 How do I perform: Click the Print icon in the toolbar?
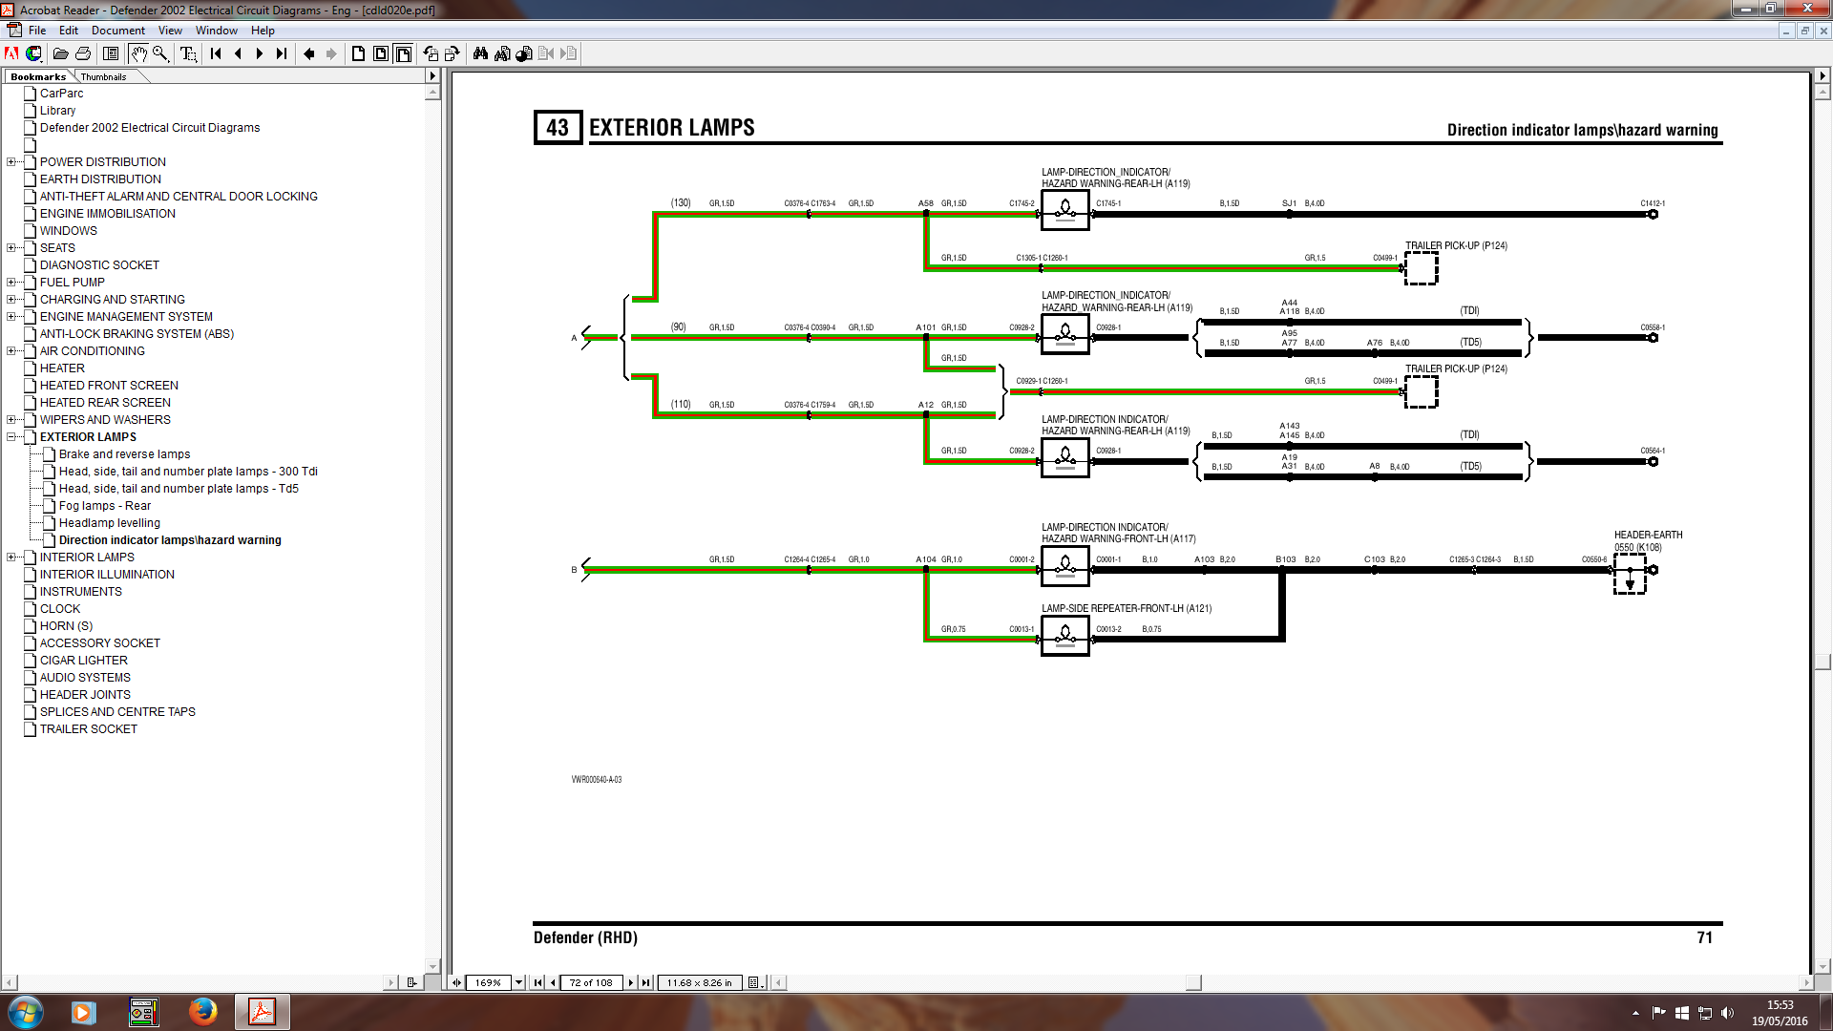pyautogui.click(x=83, y=53)
